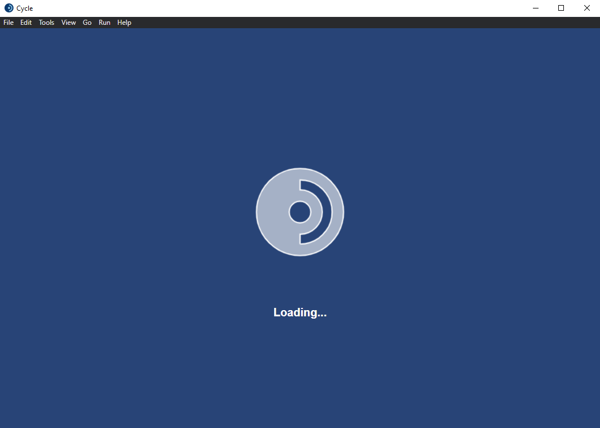Maximize the Cycle window

tap(561, 8)
